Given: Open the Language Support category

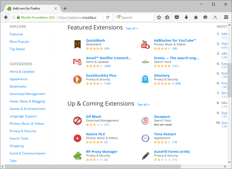Looking at the screenshot, I should [23, 116].
